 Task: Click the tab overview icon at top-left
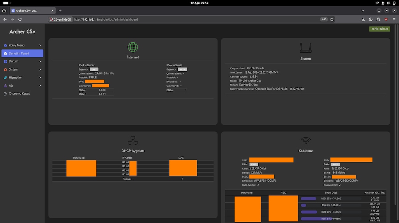[4, 11]
